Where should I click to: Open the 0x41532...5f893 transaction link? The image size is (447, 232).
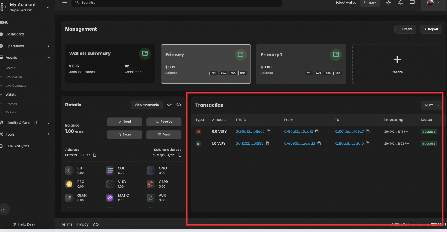(249, 143)
